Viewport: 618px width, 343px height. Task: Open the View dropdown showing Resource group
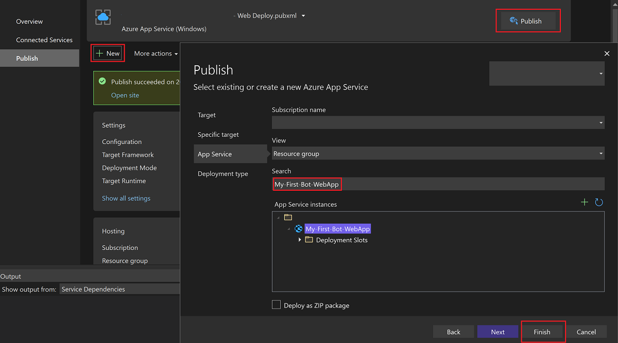click(599, 153)
